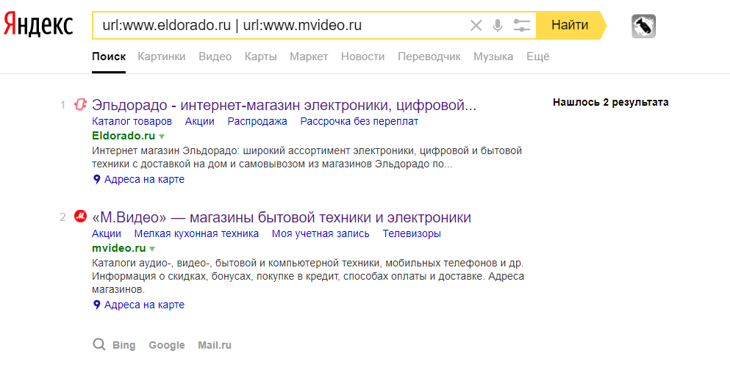Click map pin icon under Eldorado result
730x367 pixels.
click(x=96, y=179)
